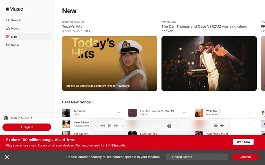Click Stuck On You song title
Viewport: 265px width, 165px height.
point(149,134)
